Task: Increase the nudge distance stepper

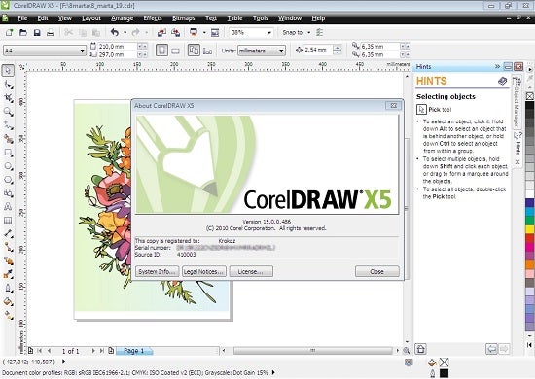Action: [x=338, y=48]
